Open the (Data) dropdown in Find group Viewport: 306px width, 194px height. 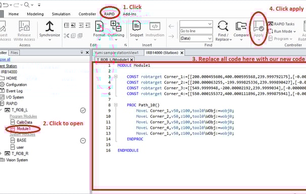tap(196, 38)
